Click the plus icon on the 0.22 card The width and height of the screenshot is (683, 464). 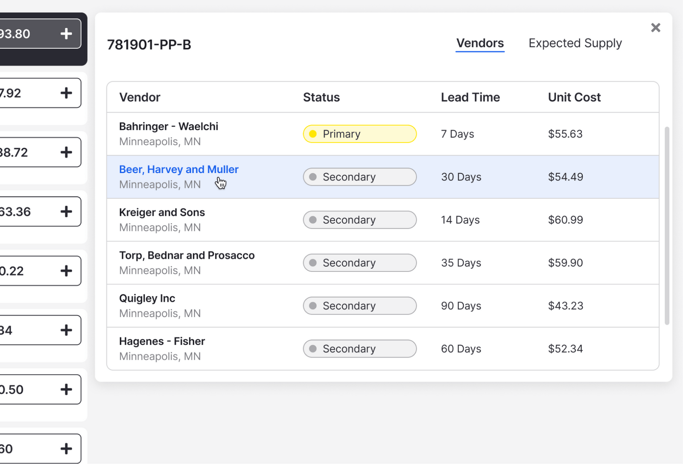[66, 270]
